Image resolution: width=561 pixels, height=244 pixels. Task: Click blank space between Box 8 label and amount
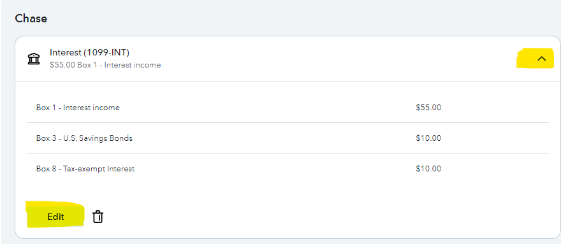(x=275, y=169)
